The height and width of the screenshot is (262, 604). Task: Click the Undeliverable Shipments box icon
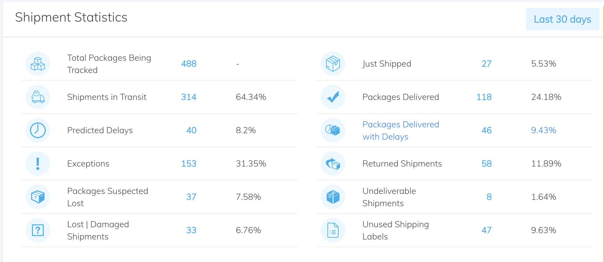point(333,197)
